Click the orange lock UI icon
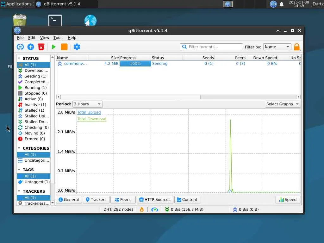Image resolution: width=324 pixels, height=243 pixels. [x=297, y=47]
